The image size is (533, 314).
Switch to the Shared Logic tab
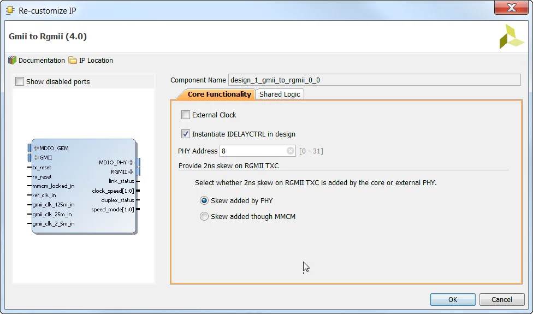click(280, 94)
